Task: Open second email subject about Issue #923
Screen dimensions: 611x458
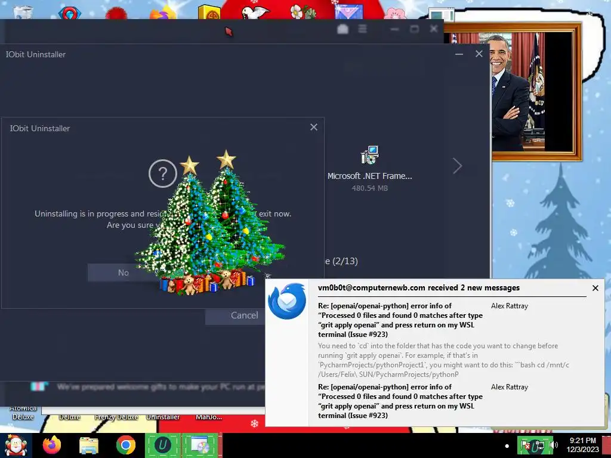Action: click(400, 401)
